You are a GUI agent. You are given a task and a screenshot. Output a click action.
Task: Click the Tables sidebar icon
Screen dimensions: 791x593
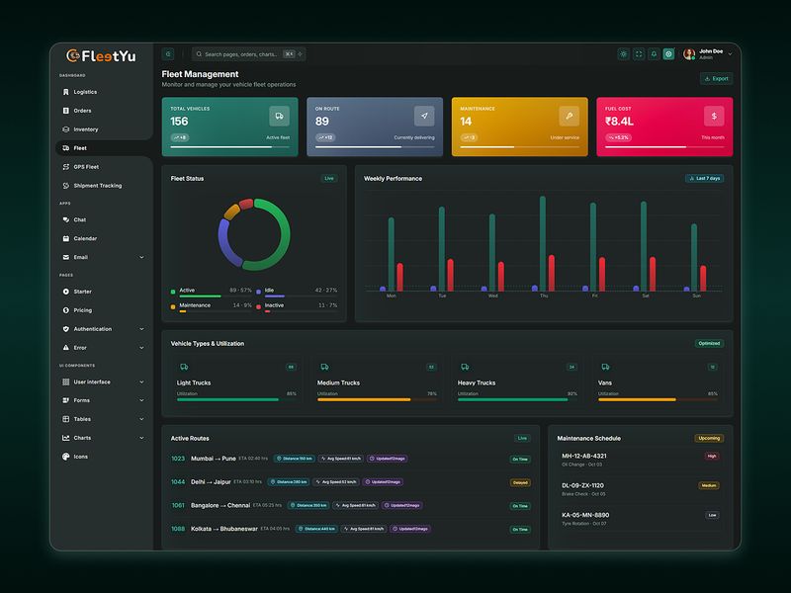(65, 419)
